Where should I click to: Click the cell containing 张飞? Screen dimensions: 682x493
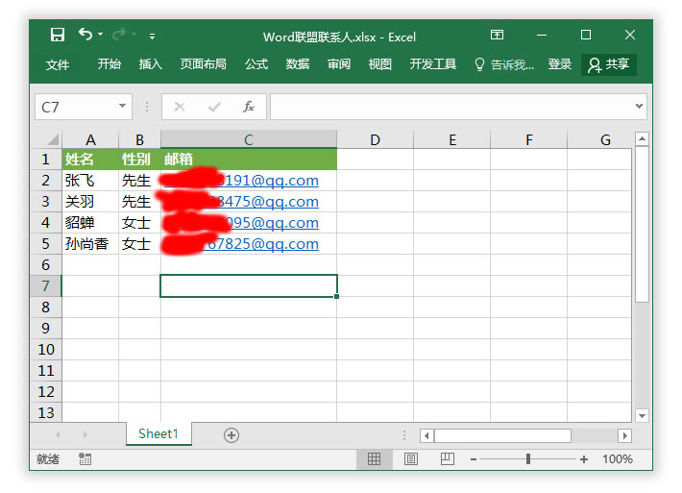(x=90, y=180)
